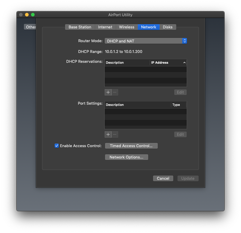
Task: Remove port setting with minus button
Action: click(x=115, y=134)
